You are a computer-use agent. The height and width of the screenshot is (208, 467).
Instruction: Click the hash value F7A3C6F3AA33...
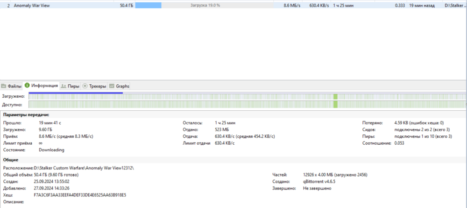80,195
